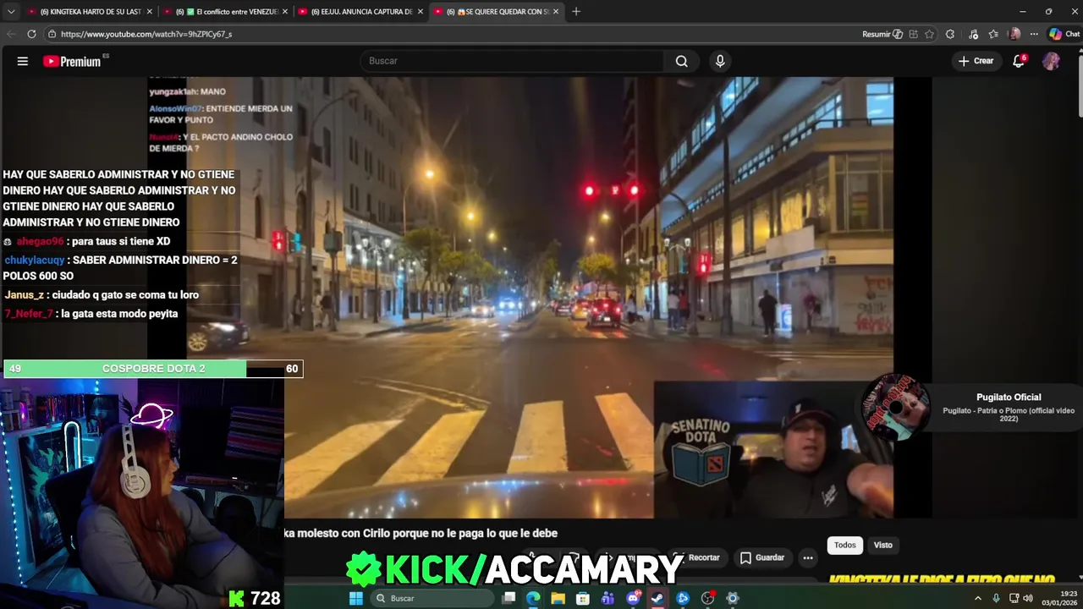Open the media control music-note icon

coord(973,34)
